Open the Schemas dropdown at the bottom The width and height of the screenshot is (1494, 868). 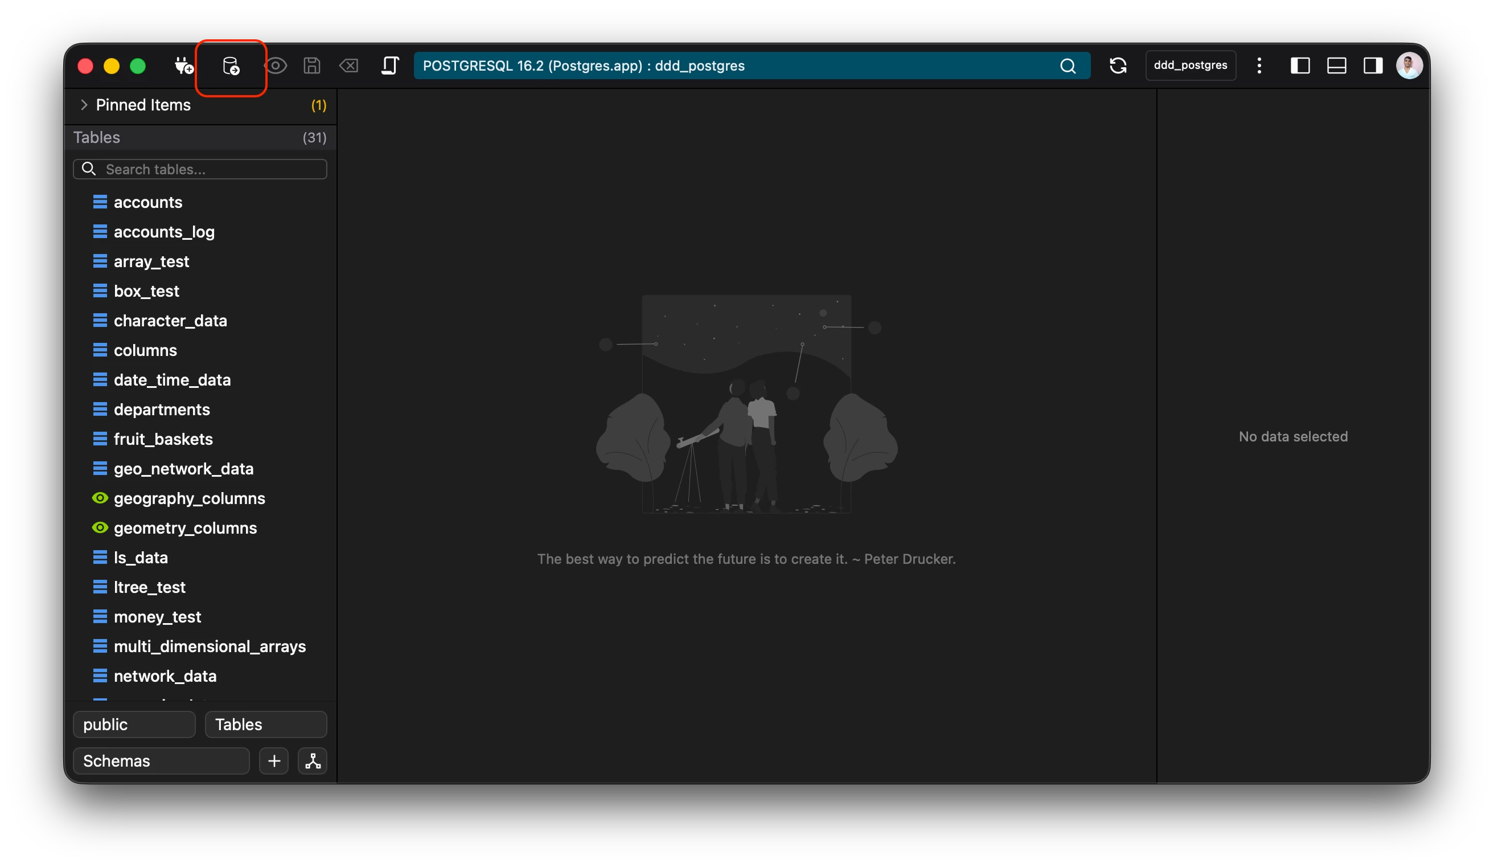(x=161, y=761)
